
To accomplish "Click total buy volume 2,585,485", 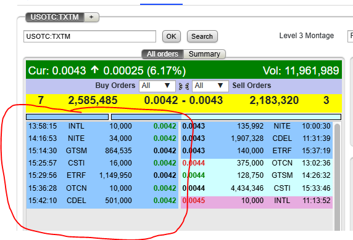I will 93,100.
